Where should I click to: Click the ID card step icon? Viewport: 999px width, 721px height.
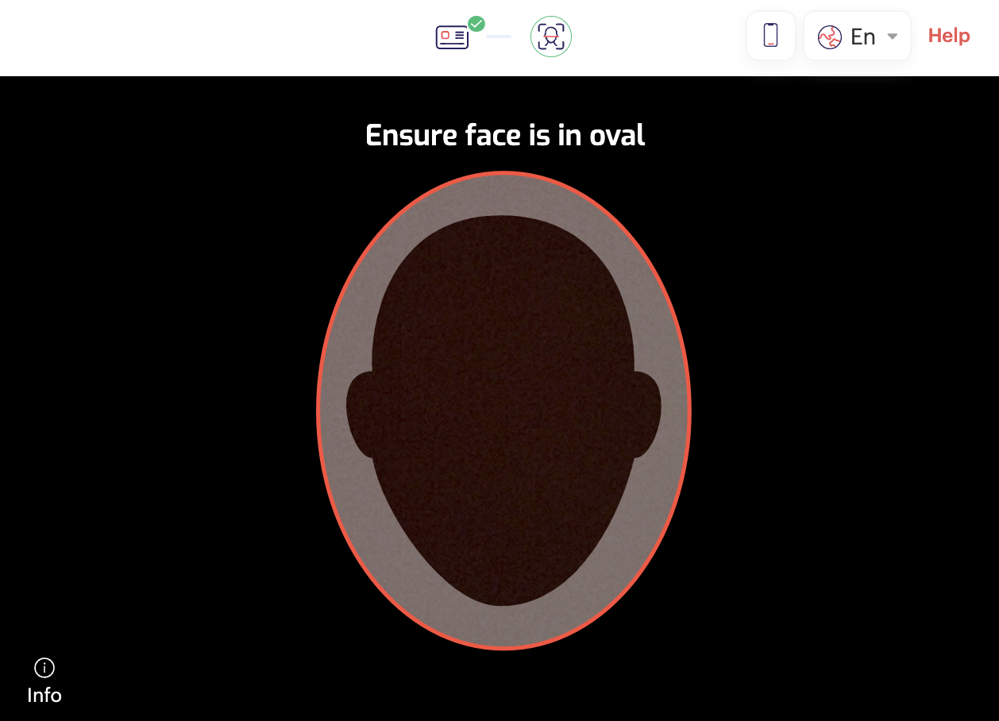pyautogui.click(x=452, y=37)
